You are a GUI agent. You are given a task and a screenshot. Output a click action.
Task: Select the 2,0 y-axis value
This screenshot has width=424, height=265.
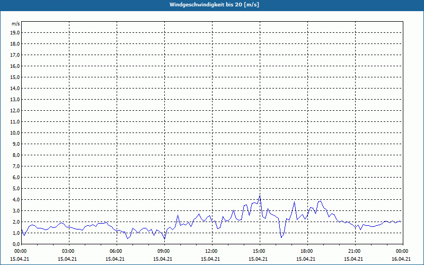tap(16, 222)
